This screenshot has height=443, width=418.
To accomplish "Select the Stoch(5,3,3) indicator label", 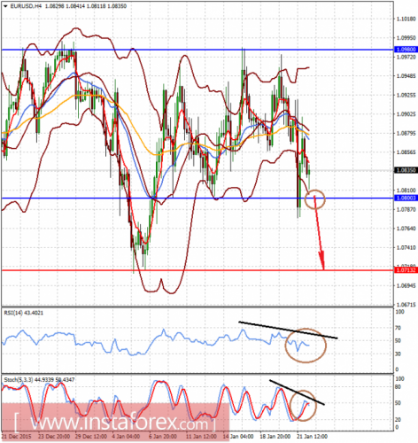I will click(39, 379).
